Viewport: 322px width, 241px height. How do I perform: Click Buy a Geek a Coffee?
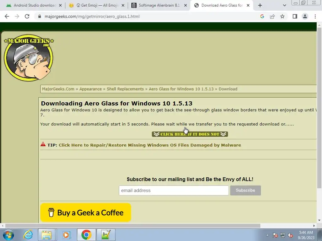[86, 212]
